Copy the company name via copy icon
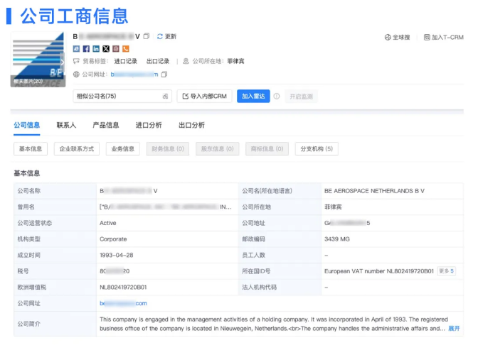Screen dimensions: 478x345 (x=147, y=36)
